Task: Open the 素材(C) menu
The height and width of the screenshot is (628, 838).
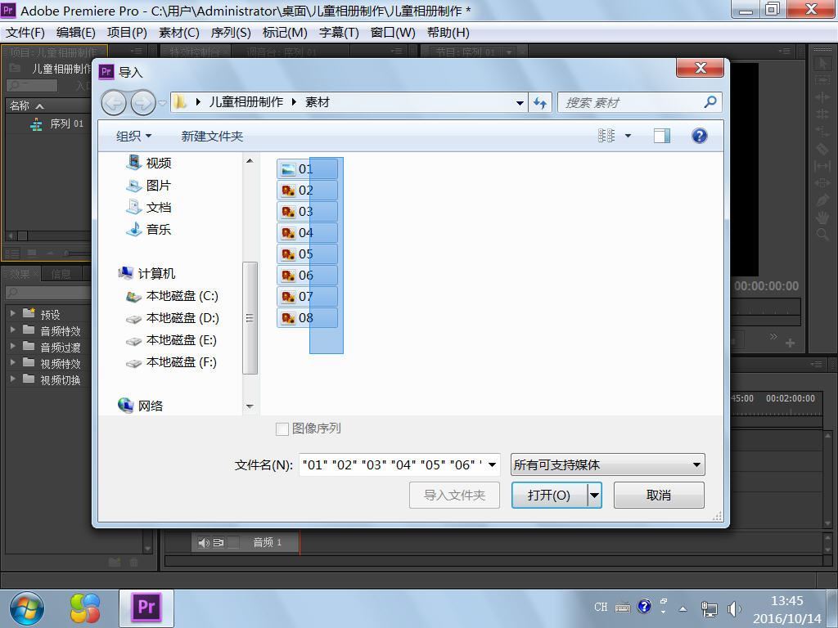Action: click(x=178, y=33)
